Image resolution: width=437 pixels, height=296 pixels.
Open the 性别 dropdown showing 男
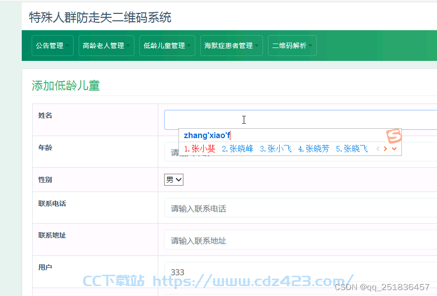[174, 180]
